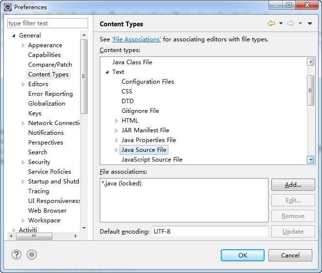Screen dimensions: 322x273
Task: Click the record-style icon beside Help
Action: point(32,255)
